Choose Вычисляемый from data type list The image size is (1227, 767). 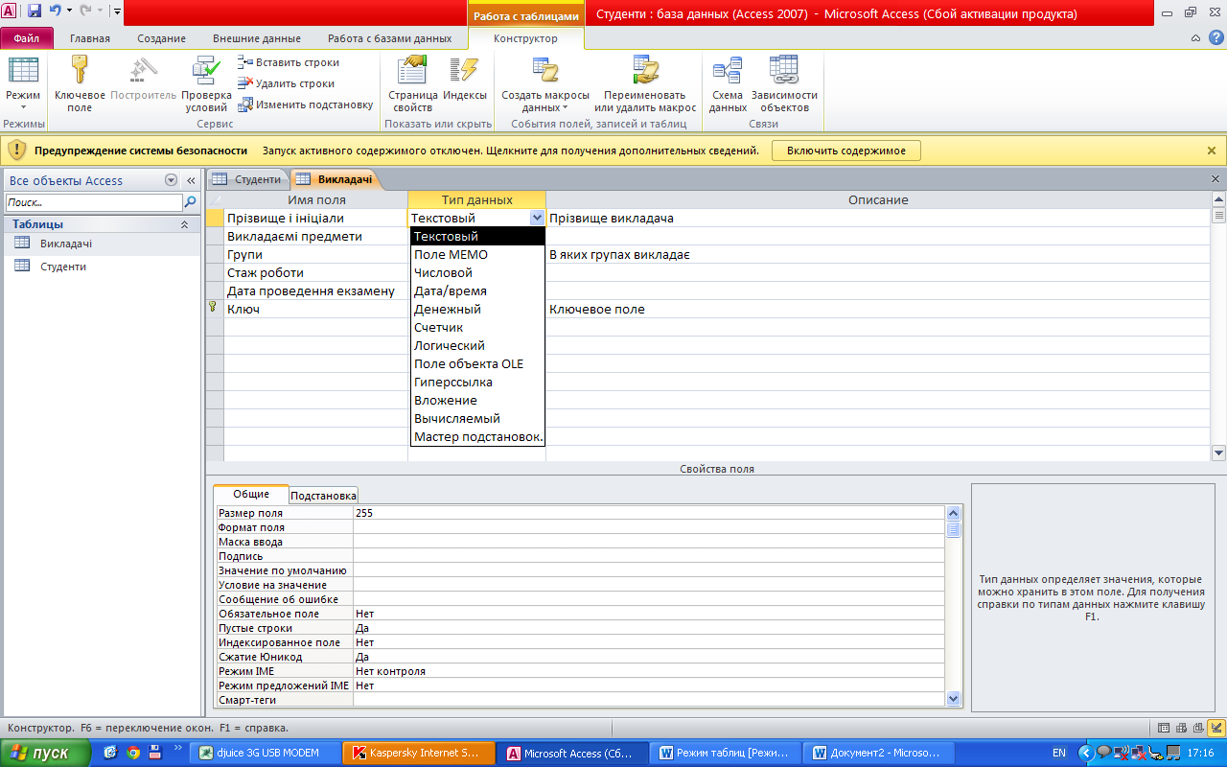tap(477, 418)
